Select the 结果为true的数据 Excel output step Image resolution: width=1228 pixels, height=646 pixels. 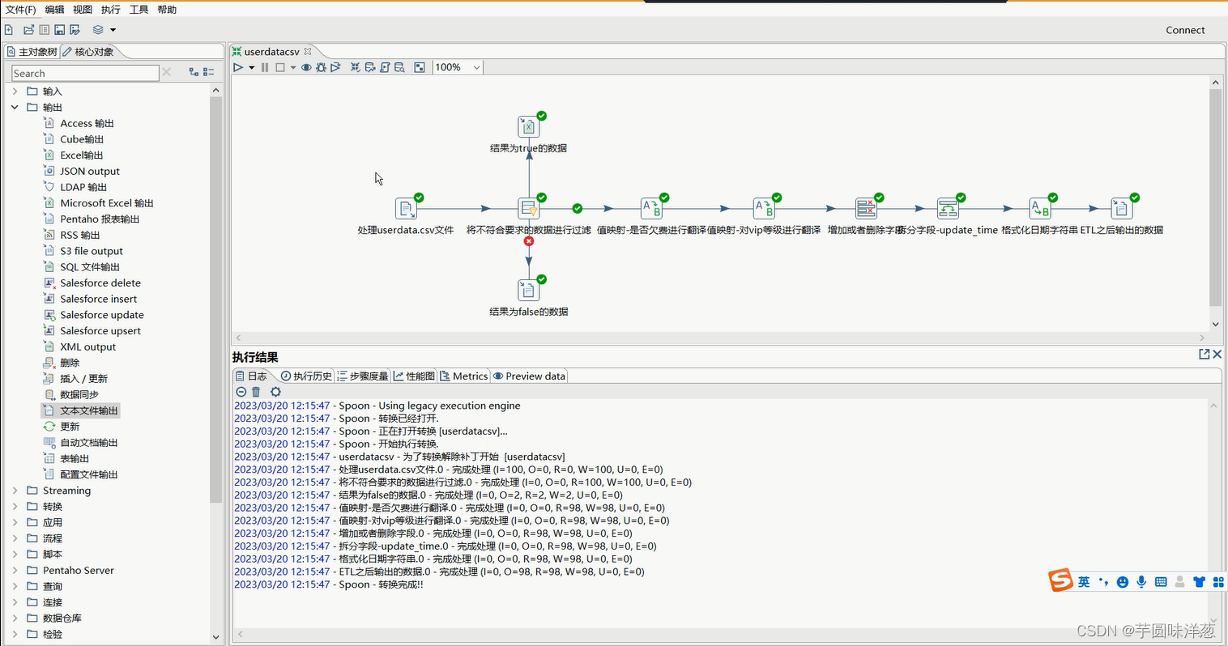pyautogui.click(x=528, y=126)
